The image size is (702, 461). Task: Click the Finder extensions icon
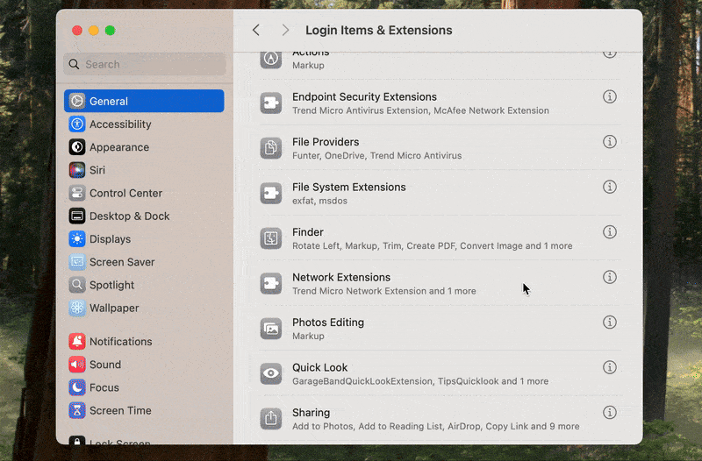point(271,238)
